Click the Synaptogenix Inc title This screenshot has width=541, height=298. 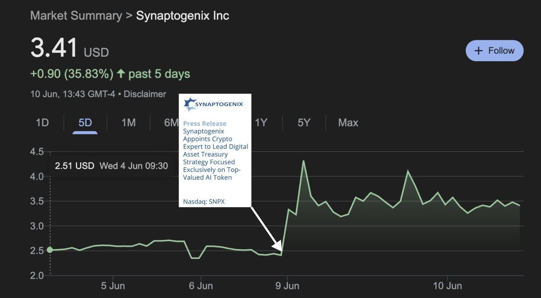point(183,16)
